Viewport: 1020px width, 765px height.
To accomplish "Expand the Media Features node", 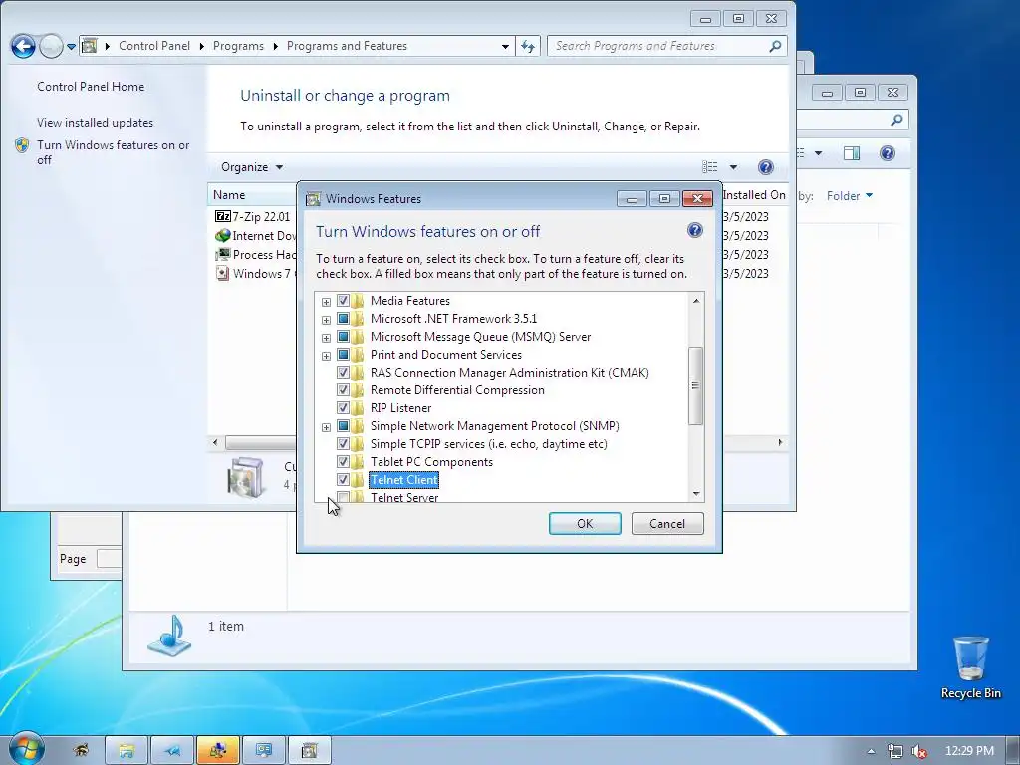I will click(x=326, y=301).
